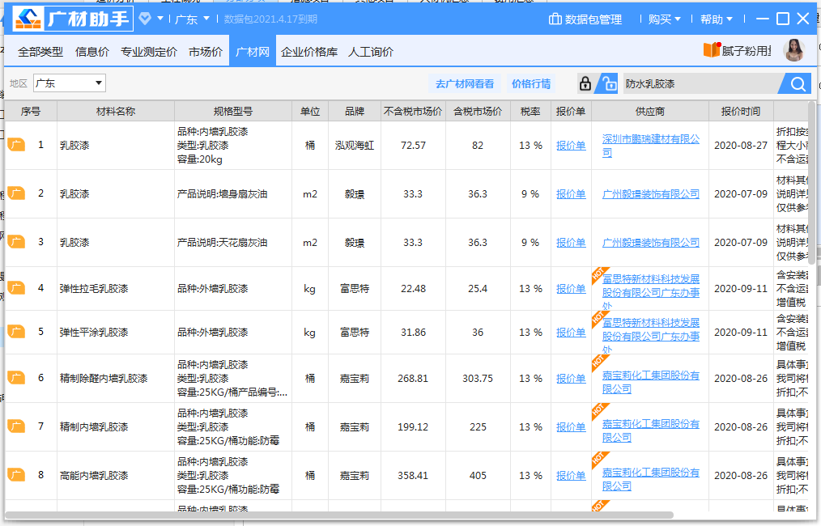Open supplier link 广州毅璟装饰有限公司 in row 2
Image resolution: width=821 pixels, height=526 pixels.
tap(651, 194)
